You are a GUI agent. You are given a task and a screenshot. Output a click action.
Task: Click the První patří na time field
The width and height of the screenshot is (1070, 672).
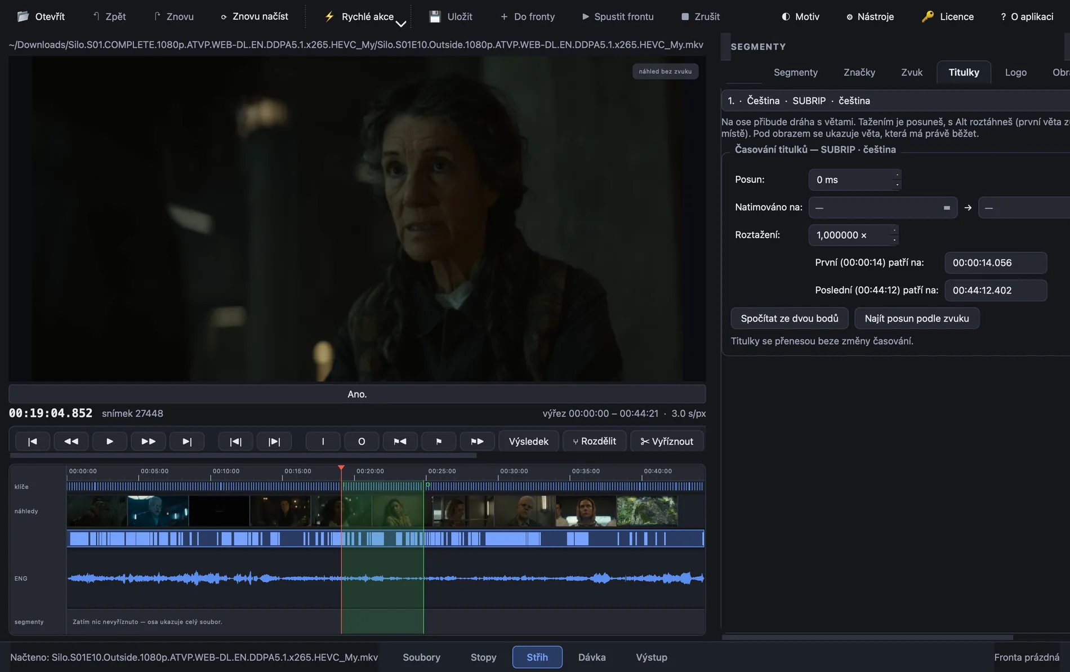[x=996, y=262]
